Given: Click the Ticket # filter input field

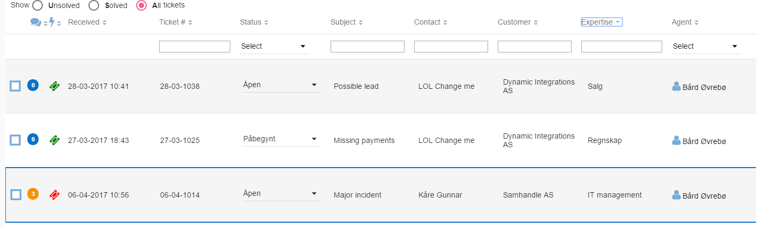Looking at the screenshot, I should pyautogui.click(x=194, y=47).
